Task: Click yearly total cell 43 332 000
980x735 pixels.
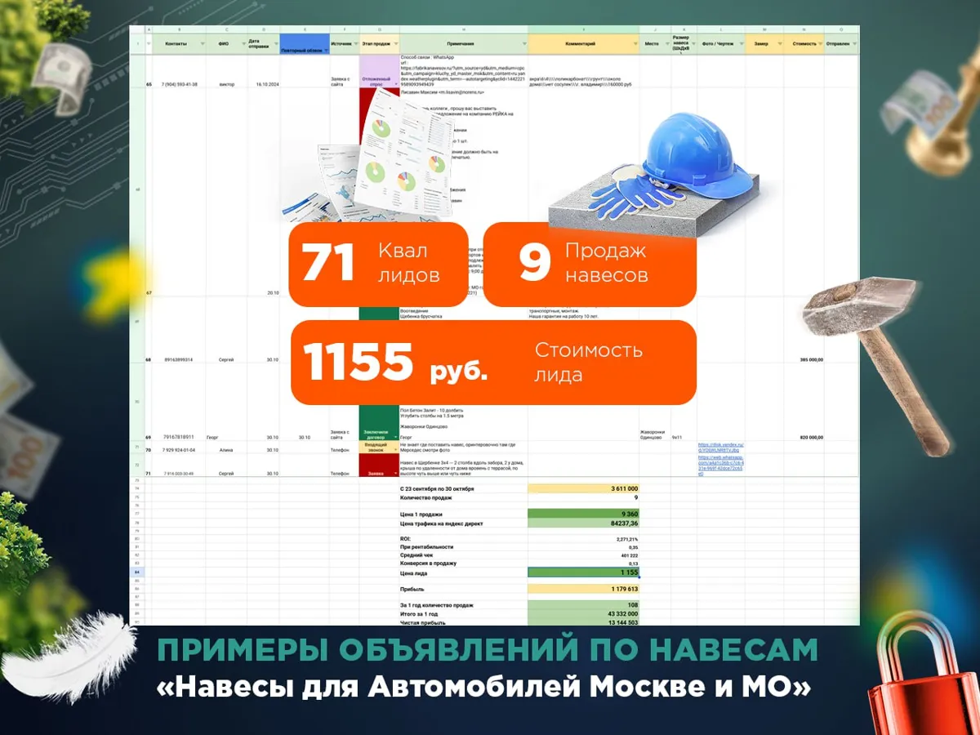Action: tap(584, 613)
